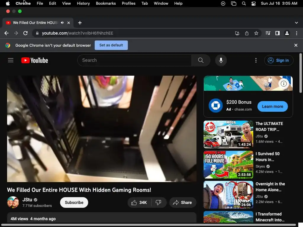
Task: Open the File menu
Action: coord(40,4)
